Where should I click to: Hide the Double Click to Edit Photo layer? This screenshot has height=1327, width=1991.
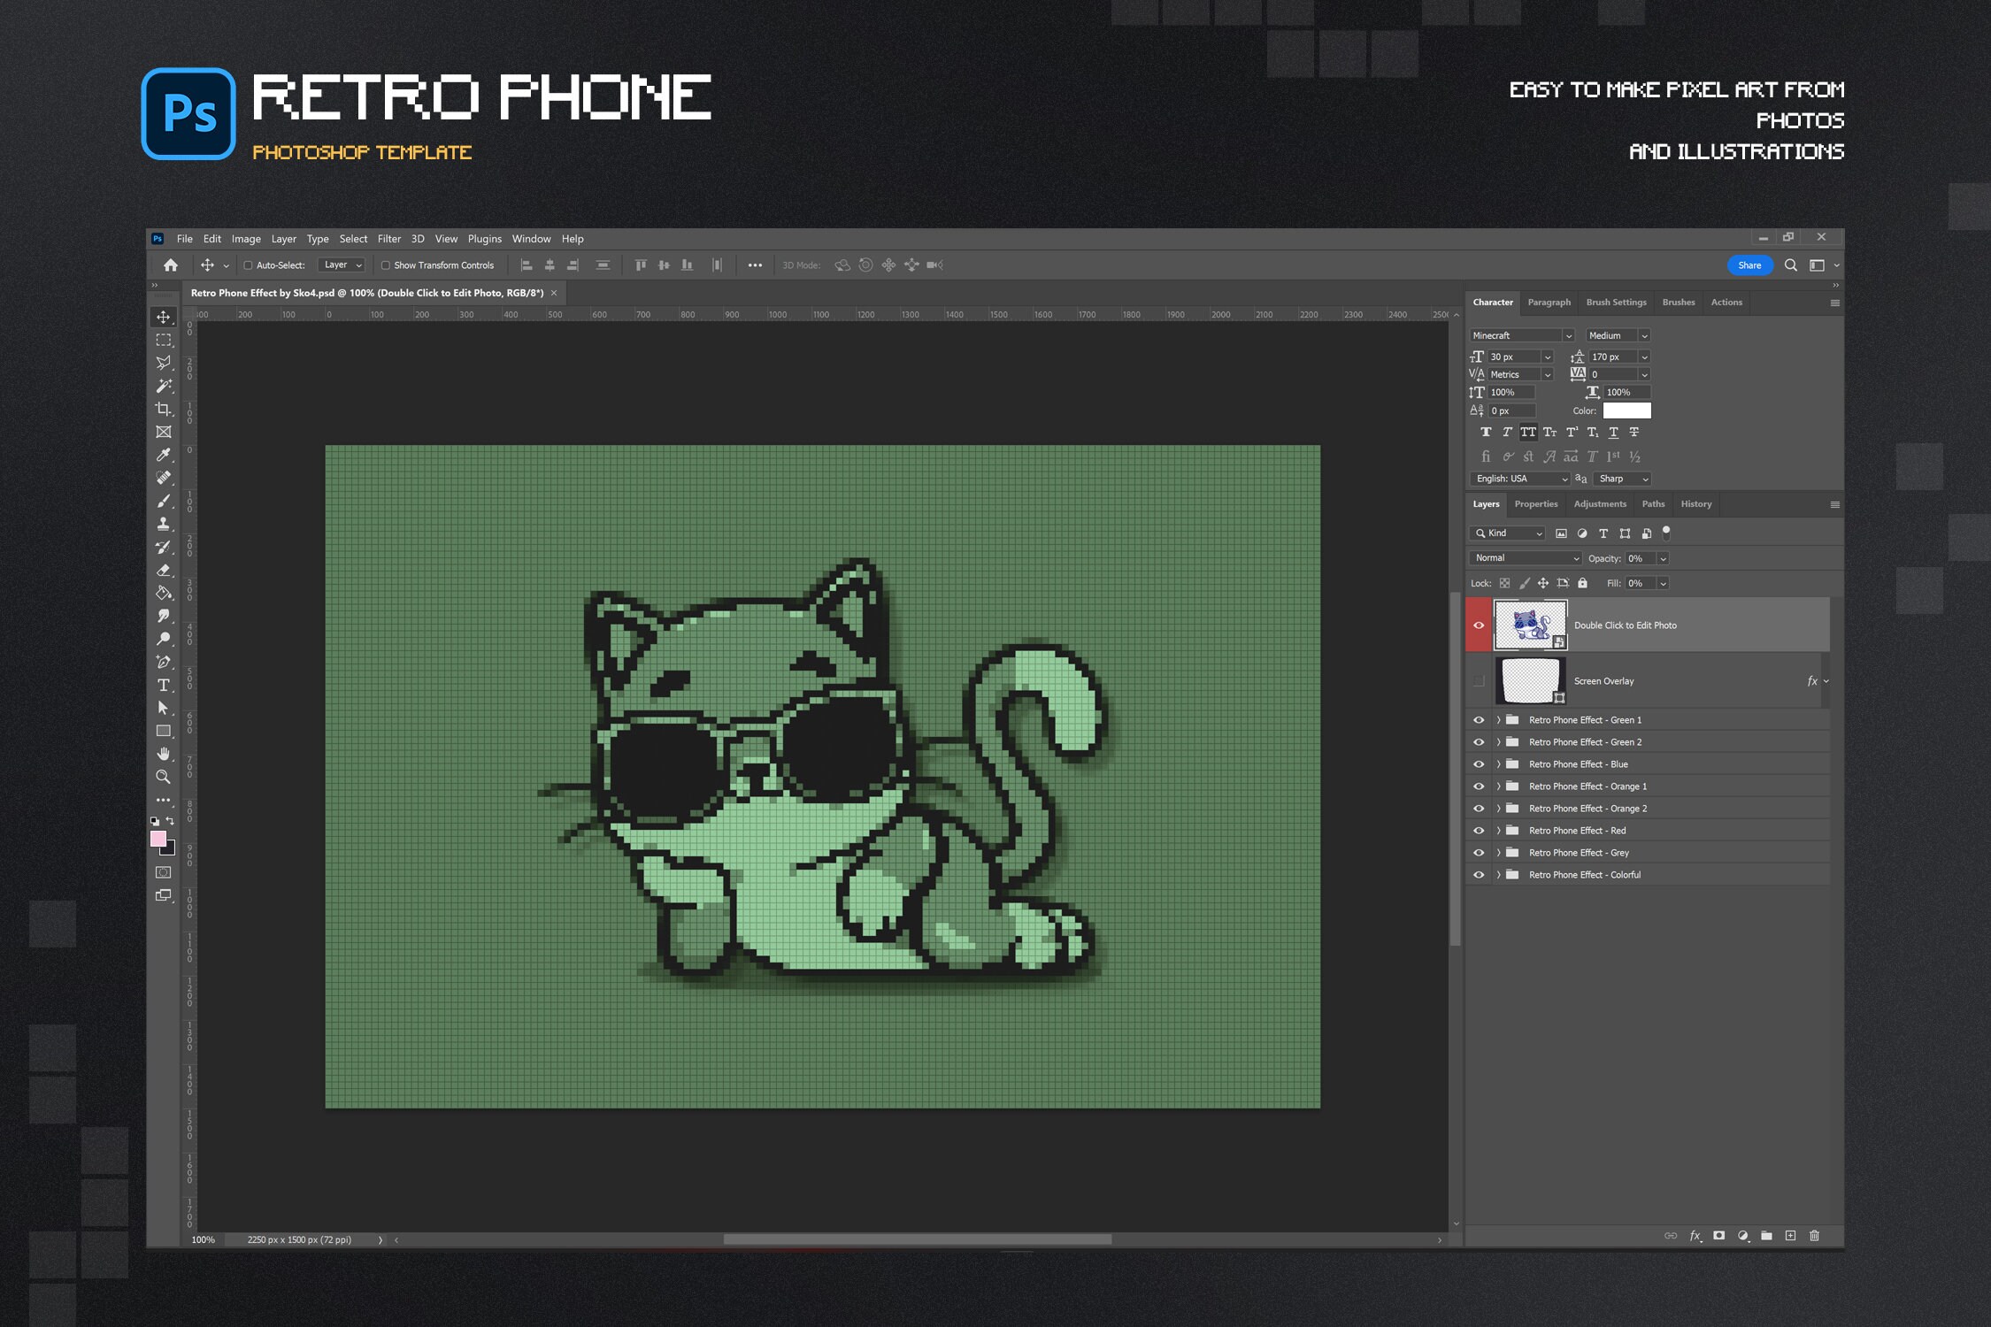[x=1479, y=625]
